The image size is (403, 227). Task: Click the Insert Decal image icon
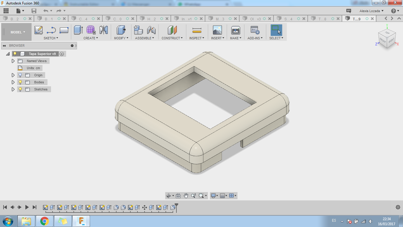[x=217, y=30]
